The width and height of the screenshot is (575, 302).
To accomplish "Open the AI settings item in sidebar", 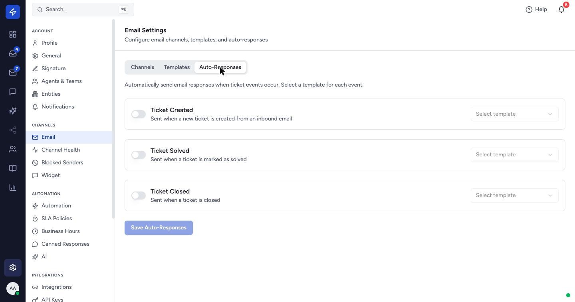I will [x=69, y=257].
